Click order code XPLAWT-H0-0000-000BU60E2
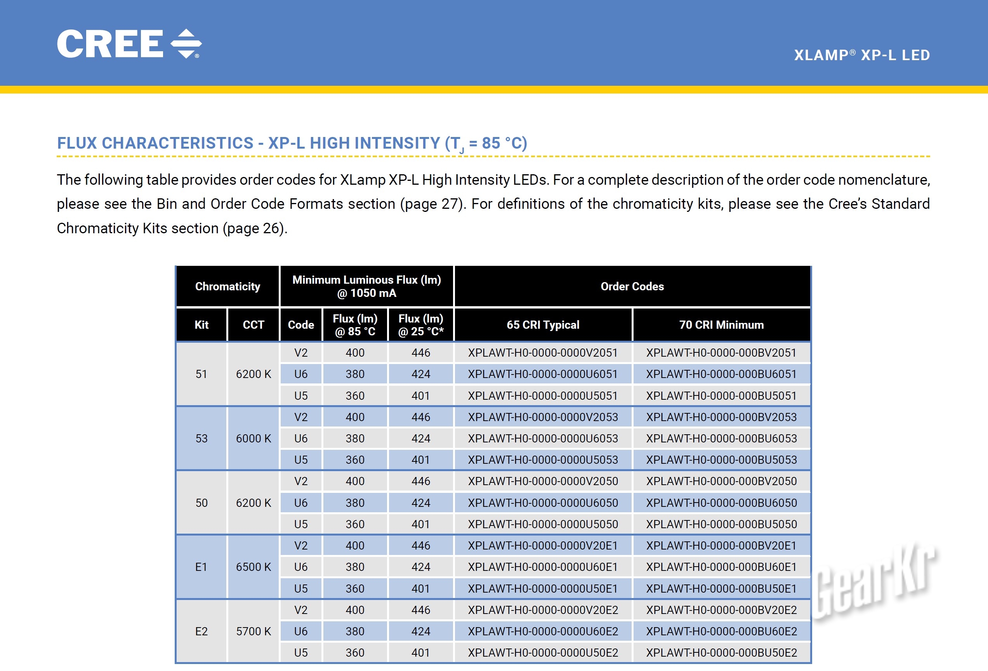 pos(721,631)
